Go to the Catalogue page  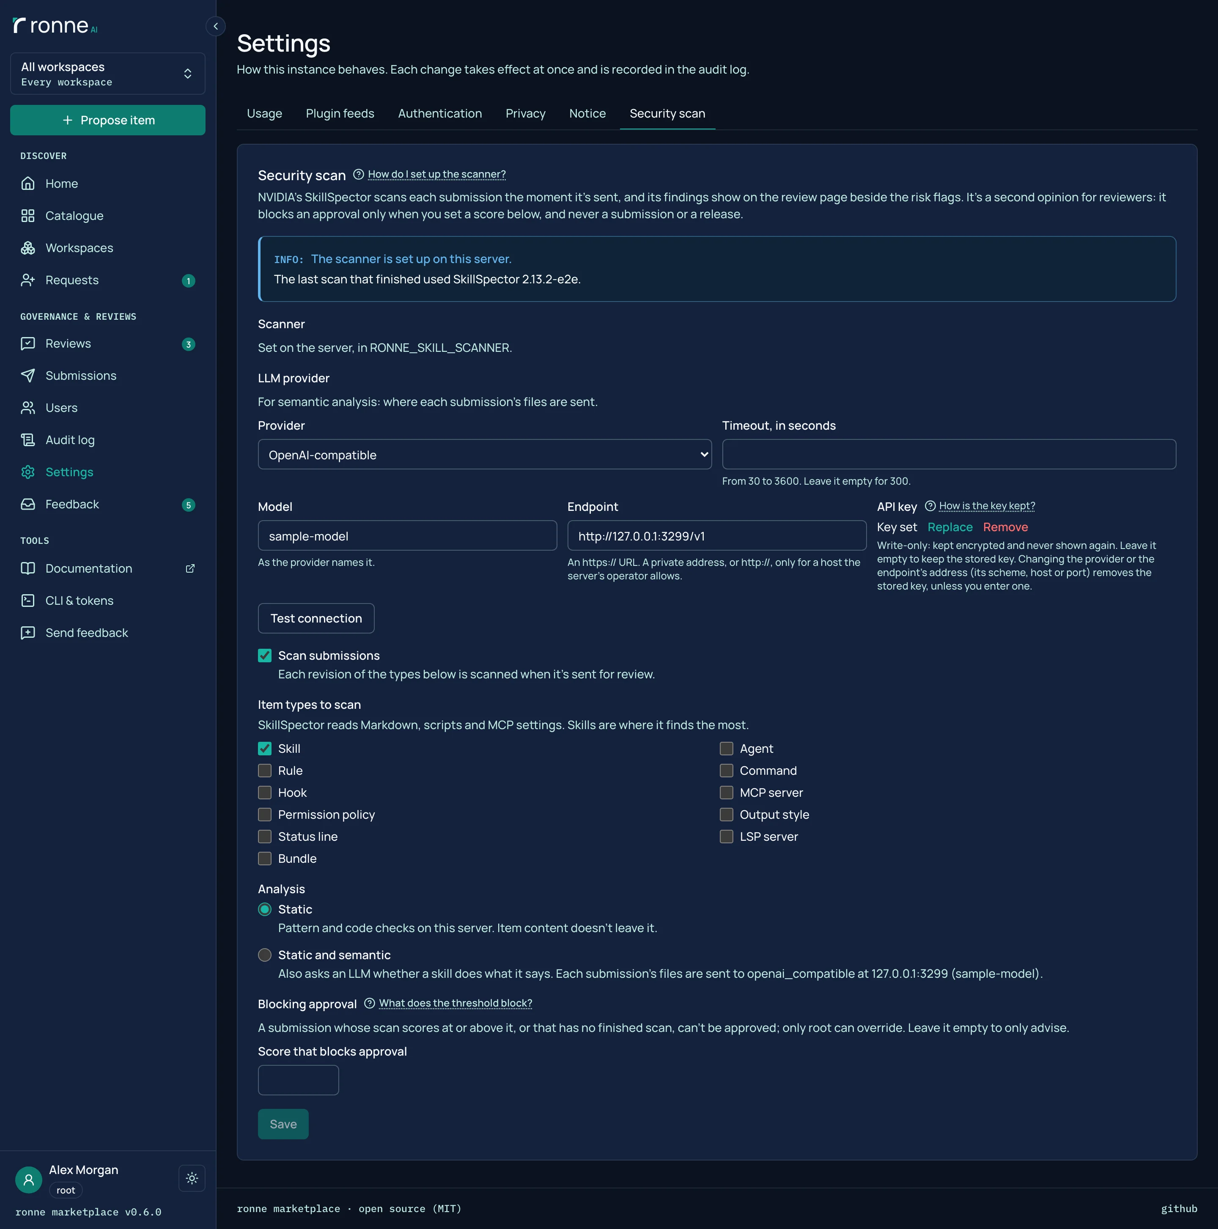click(107, 216)
